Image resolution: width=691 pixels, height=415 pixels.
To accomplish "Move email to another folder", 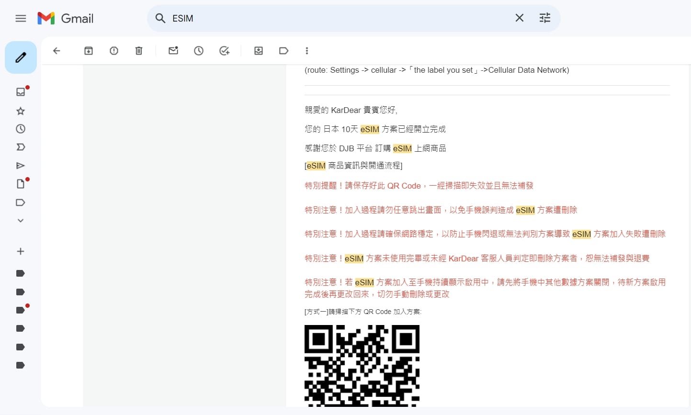I will point(259,51).
